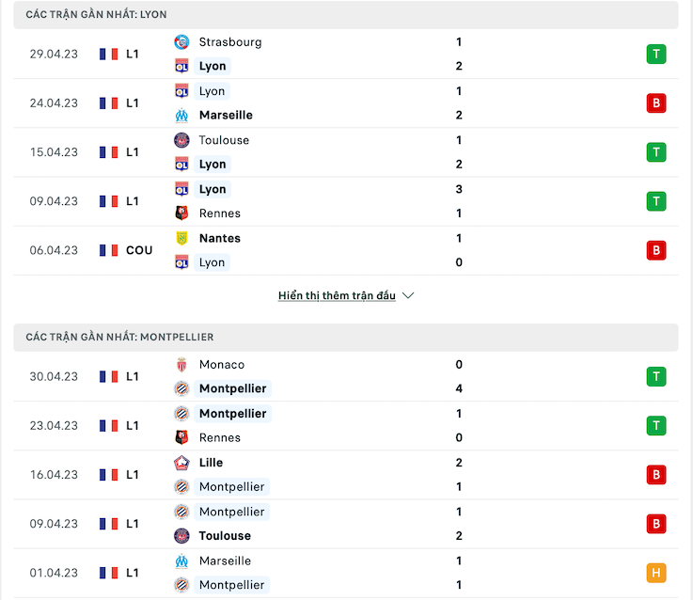The image size is (693, 600).
Task: Select the Lyon recent matches section header
Action: pos(346,15)
